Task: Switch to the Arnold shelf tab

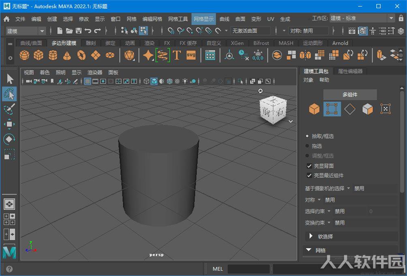Action: [340, 43]
